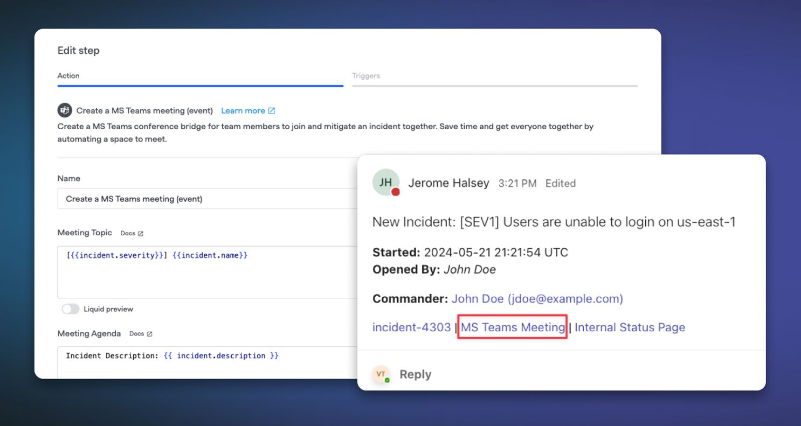Click the Started timestamp line
Viewport: 801px width, 426px height.
(x=470, y=253)
